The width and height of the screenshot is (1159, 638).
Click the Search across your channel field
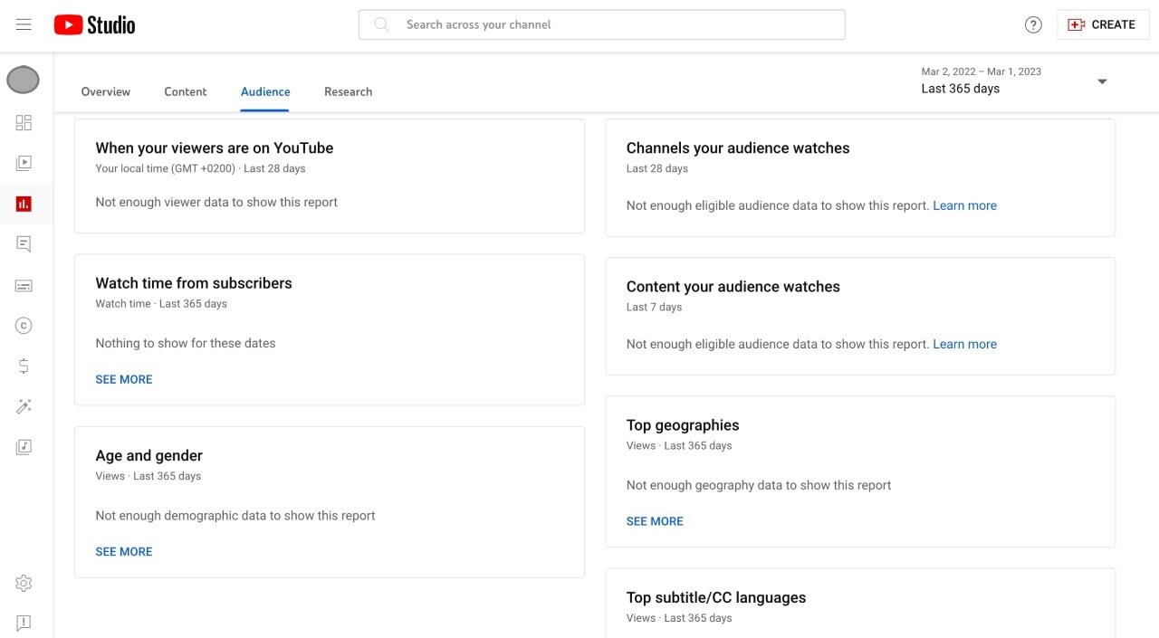pyautogui.click(x=601, y=24)
